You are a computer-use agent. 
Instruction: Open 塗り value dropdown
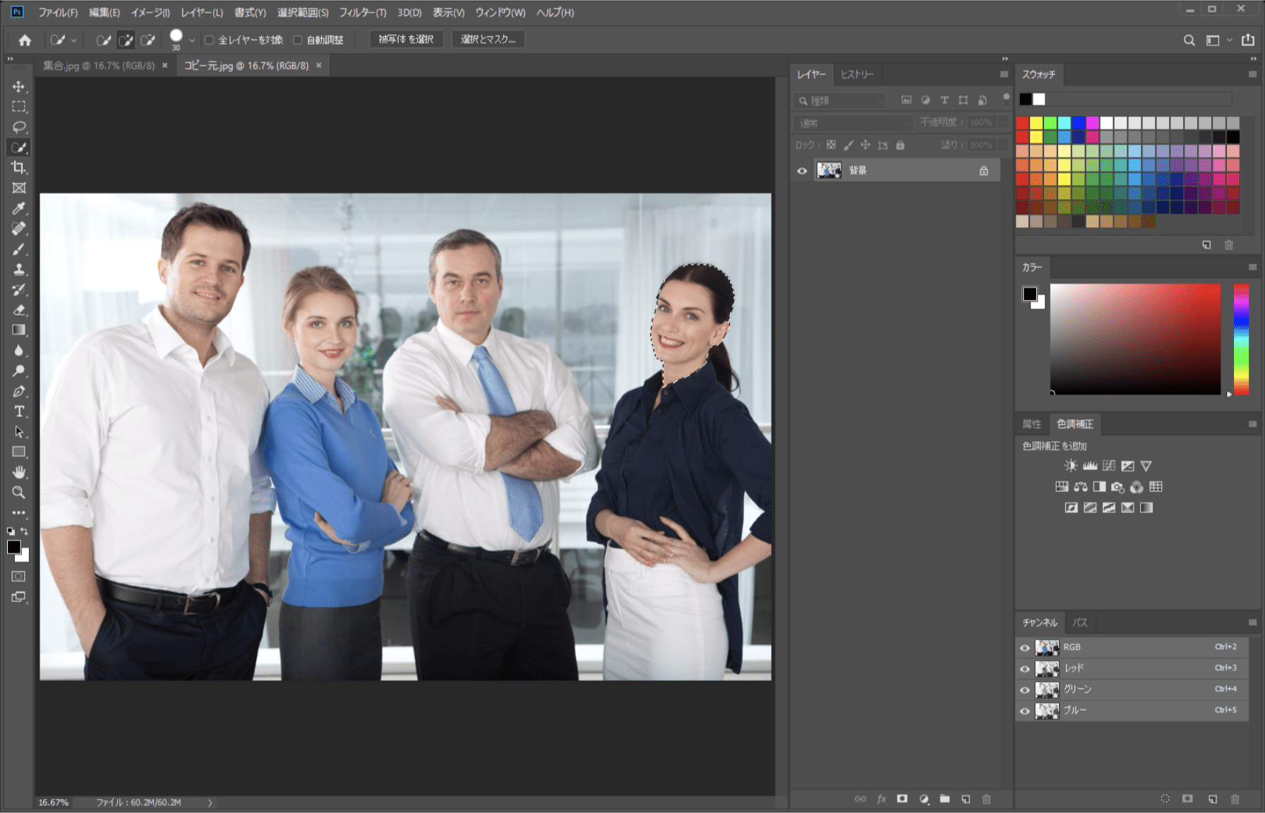(1002, 145)
